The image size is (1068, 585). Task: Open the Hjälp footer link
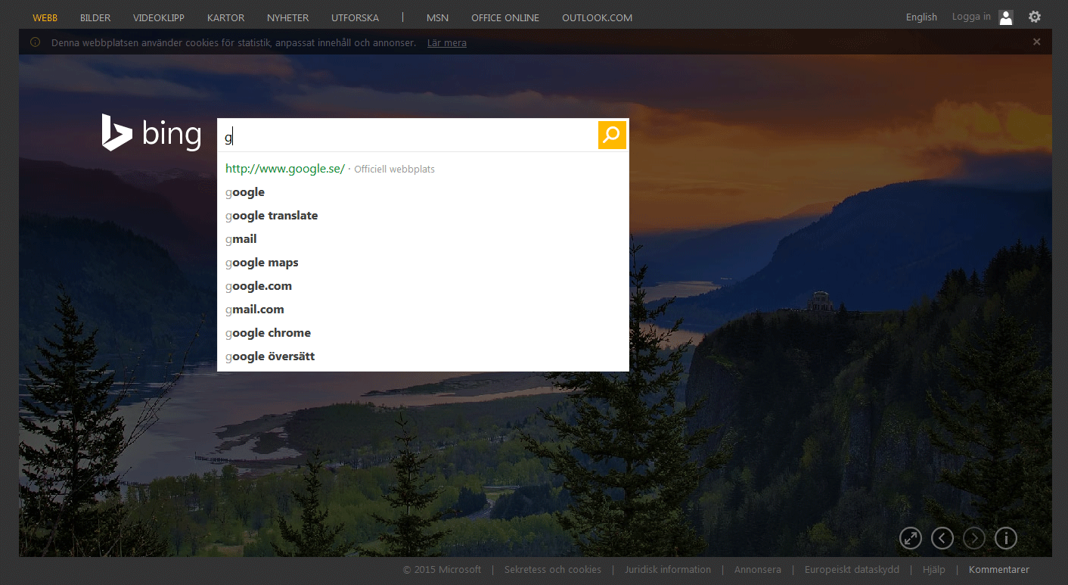934,570
